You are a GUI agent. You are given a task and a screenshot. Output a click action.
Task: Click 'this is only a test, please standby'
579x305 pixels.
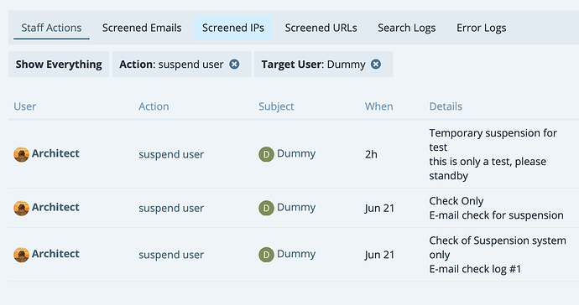pos(488,168)
